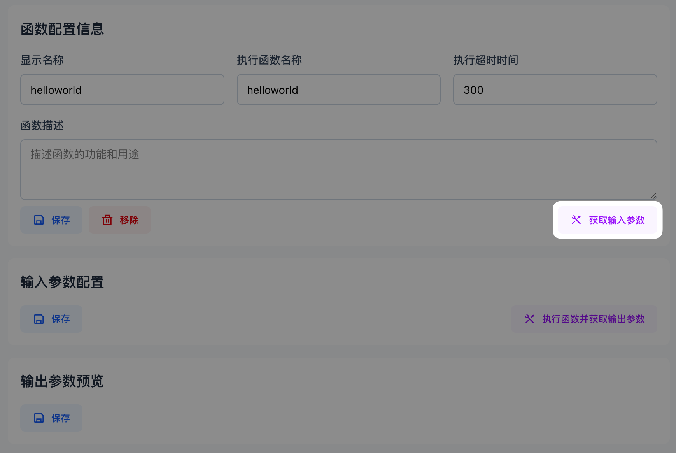The image size is (676, 453).
Task: Click into the 执行函数名称 text field
Action: (x=338, y=90)
